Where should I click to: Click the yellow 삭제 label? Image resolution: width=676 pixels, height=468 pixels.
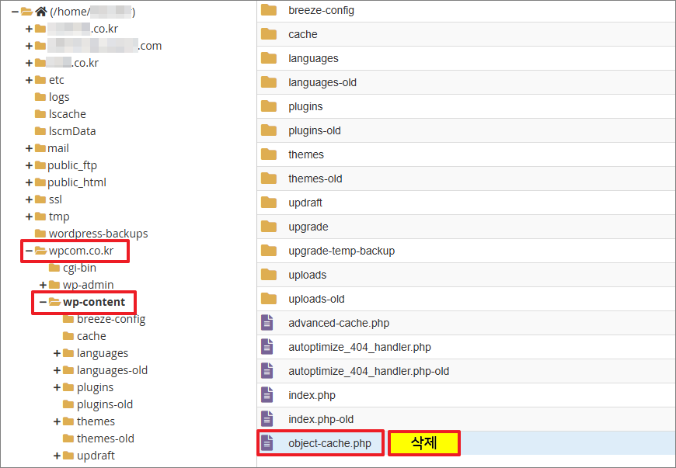(x=423, y=443)
